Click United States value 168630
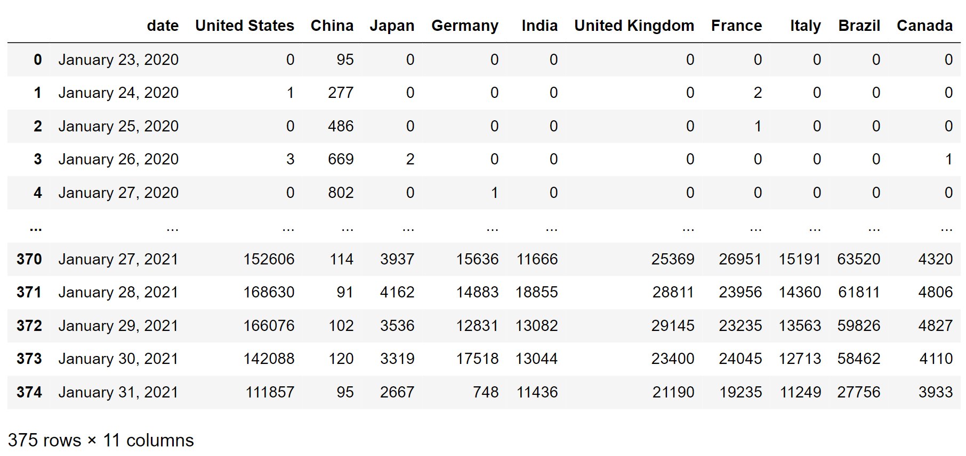Viewport: 966px width, 456px height. [269, 292]
